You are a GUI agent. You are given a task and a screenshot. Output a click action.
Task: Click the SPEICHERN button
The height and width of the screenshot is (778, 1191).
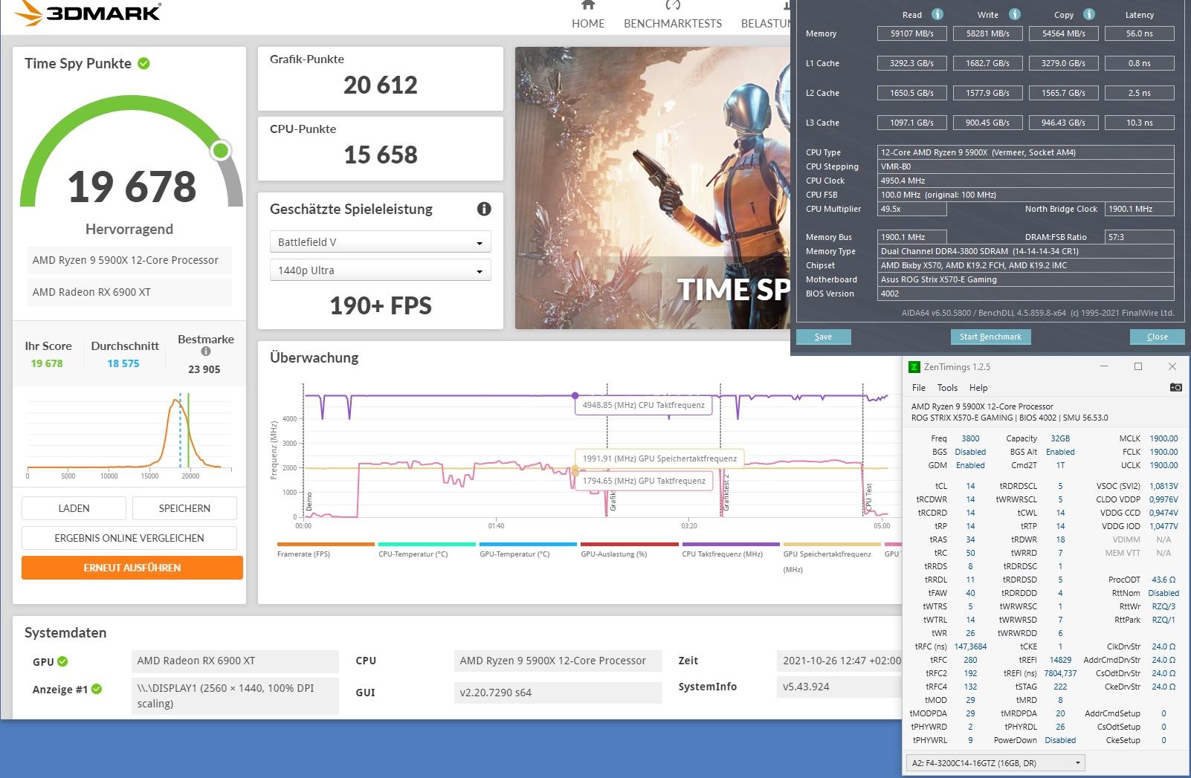(184, 508)
